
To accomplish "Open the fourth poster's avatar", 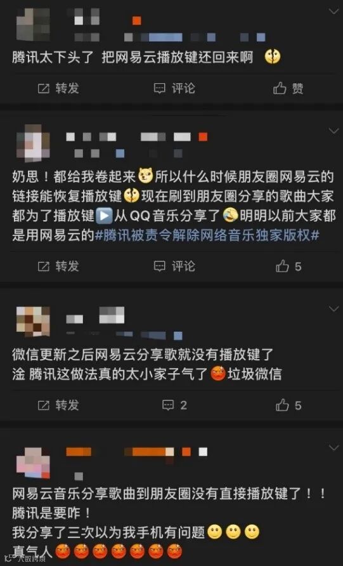I will click(x=33, y=463).
